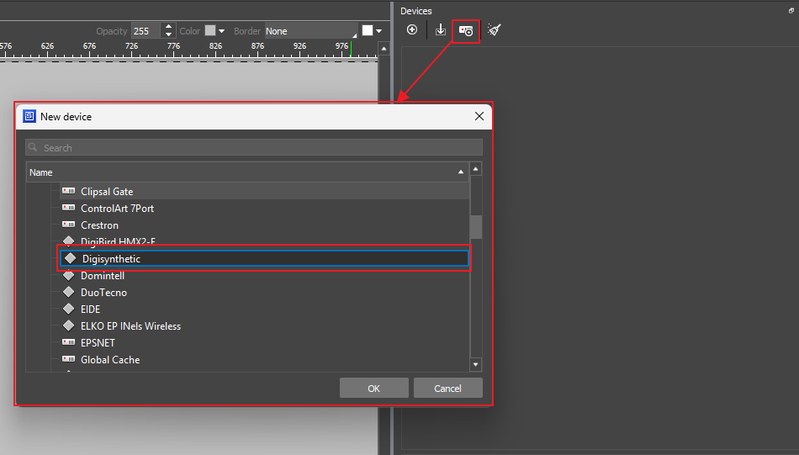The height and width of the screenshot is (455, 799).
Task: Open the new device from library icon
Action: 466,30
